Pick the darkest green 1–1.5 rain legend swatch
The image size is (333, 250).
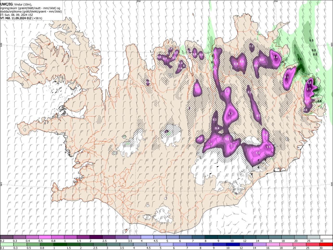point(60,245)
